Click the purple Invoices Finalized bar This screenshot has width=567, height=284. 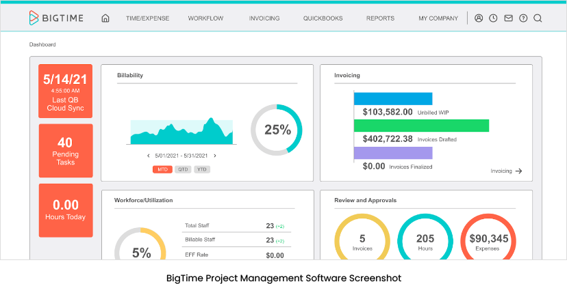393,153
